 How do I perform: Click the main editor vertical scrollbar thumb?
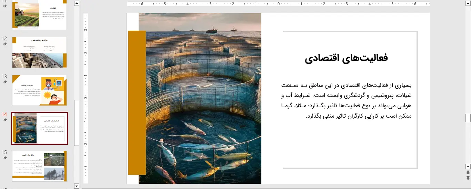pyautogui.click(x=468, y=118)
